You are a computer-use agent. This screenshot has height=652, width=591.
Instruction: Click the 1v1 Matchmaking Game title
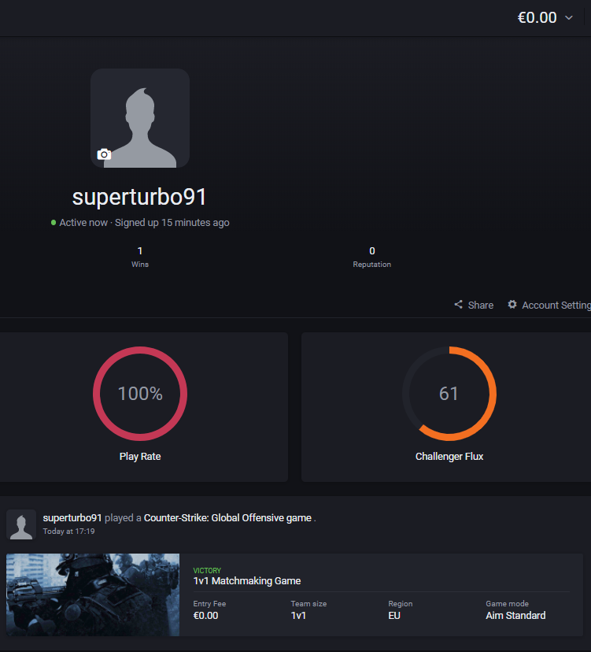tap(247, 581)
